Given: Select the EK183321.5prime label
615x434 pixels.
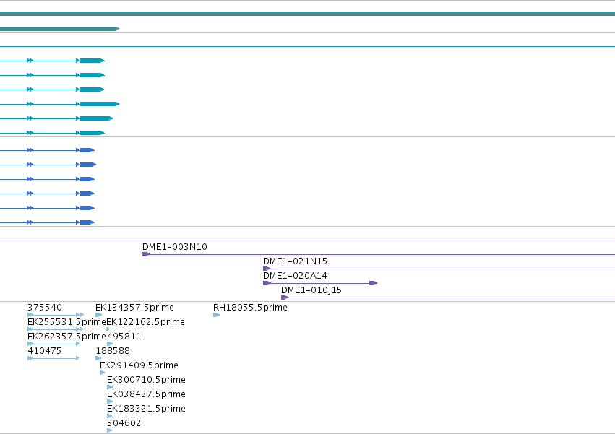Looking at the screenshot, I should [x=146, y=409].
